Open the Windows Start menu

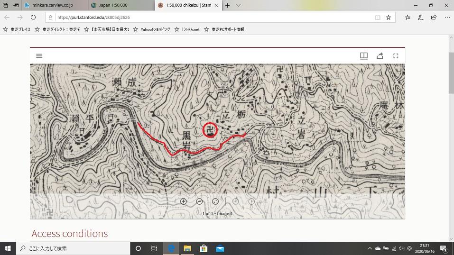(8, 248)
